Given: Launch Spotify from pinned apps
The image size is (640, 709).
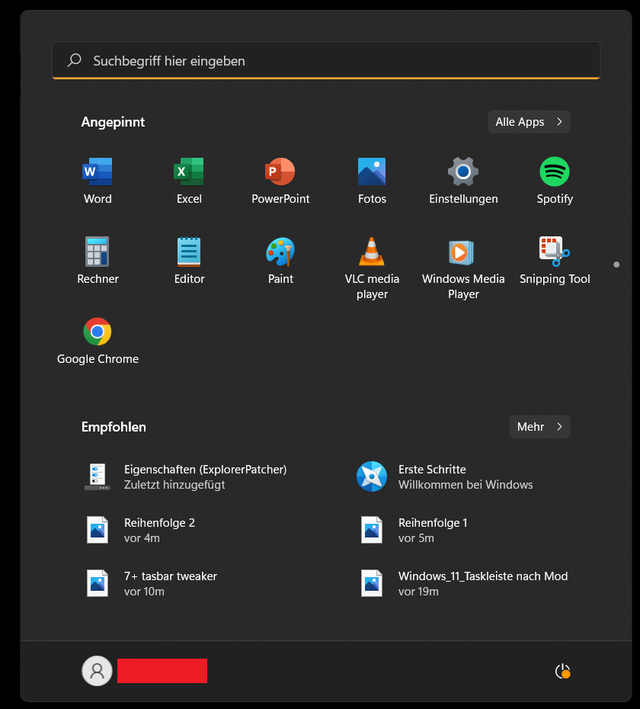Looking at the screenshot, I should (x=555, y=172).
